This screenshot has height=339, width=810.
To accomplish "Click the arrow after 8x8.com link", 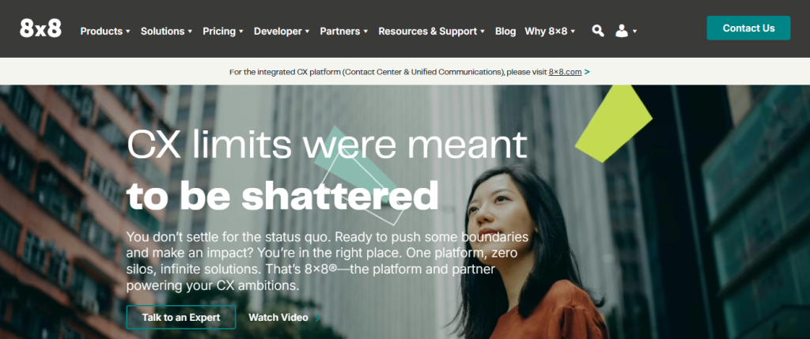I will [587, 72].
